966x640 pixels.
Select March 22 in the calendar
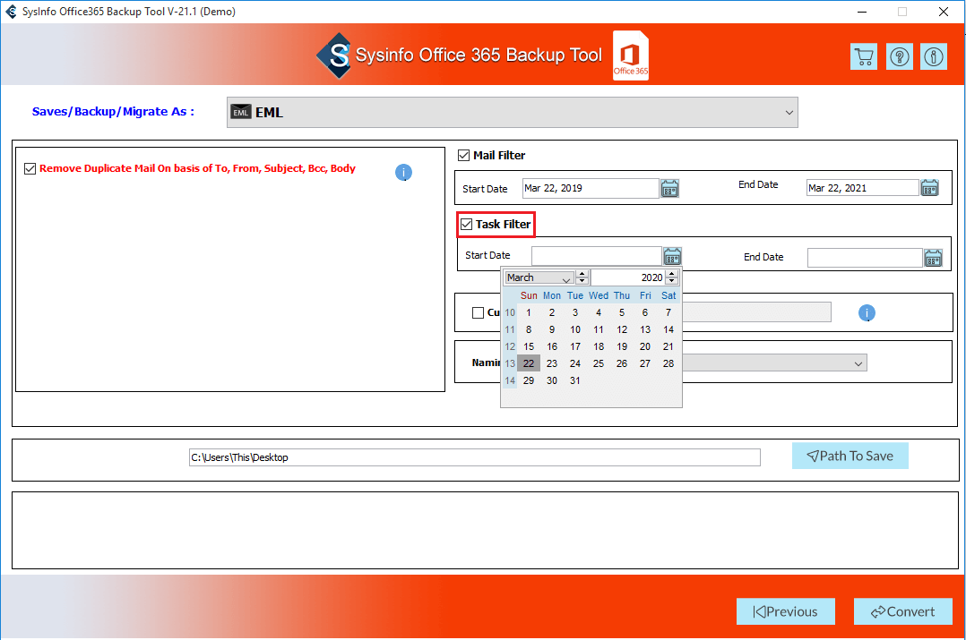[529, 363]
